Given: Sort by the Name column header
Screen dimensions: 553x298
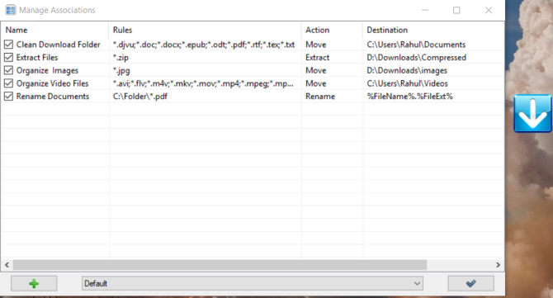Looking at the screenshot, I should (54, 30).
